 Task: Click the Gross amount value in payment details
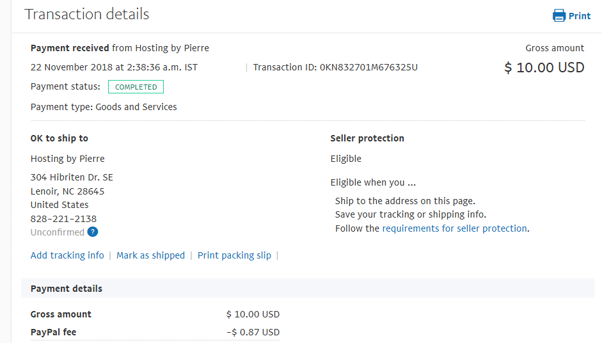(253, 315)
